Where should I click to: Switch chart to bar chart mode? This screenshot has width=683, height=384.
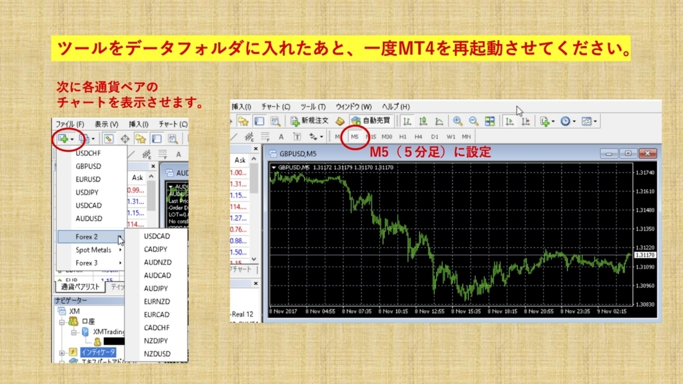tap(407, 121)
